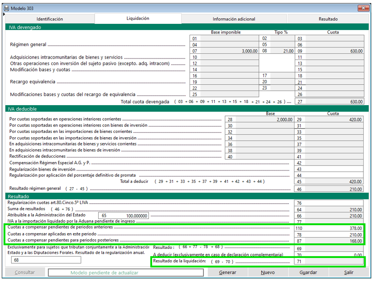This screenshot has width=373, height=281.
Task: Click the 'Total cuota devengada' label
Action: (145, 102)
